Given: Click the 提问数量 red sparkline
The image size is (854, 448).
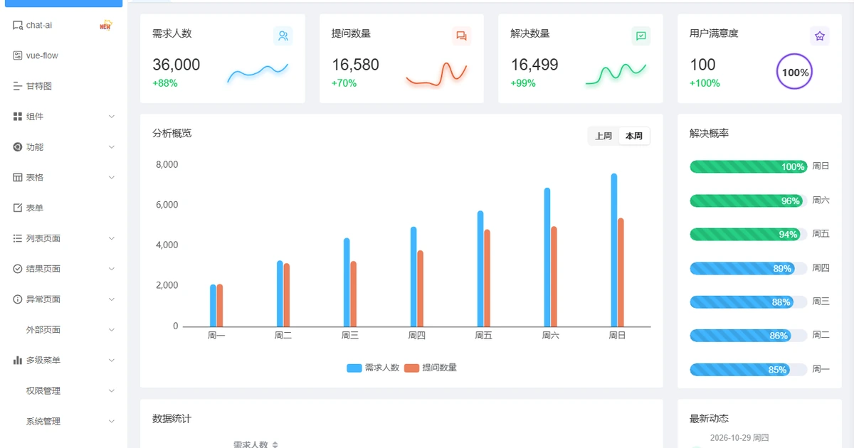Looking at the screenshot, I should click(x=436, y=74).
